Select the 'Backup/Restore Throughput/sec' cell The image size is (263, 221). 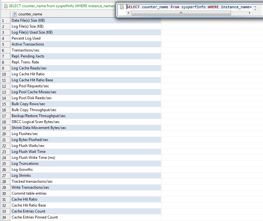click(86, 116)
